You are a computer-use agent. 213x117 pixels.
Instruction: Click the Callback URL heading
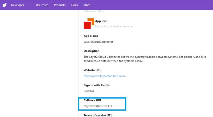coord(92,100)
